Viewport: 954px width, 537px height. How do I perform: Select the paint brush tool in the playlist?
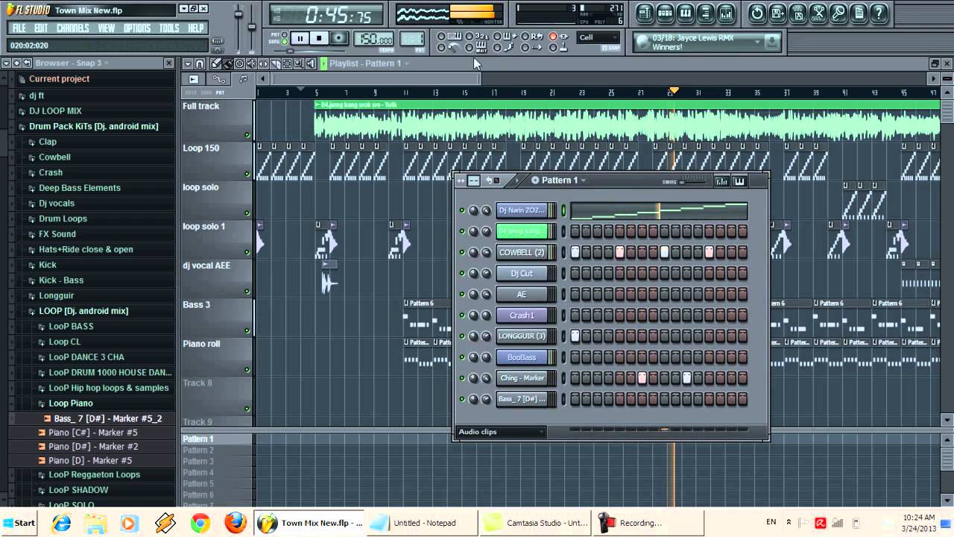coord(228,63)
